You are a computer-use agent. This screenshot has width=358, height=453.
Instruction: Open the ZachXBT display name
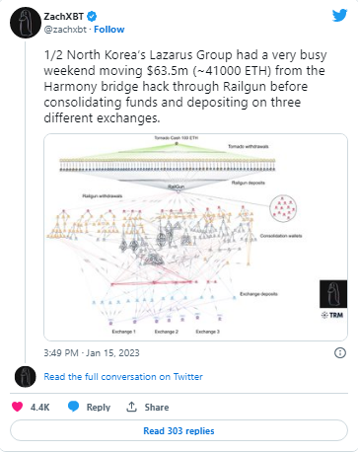click(x=64, y=16)
